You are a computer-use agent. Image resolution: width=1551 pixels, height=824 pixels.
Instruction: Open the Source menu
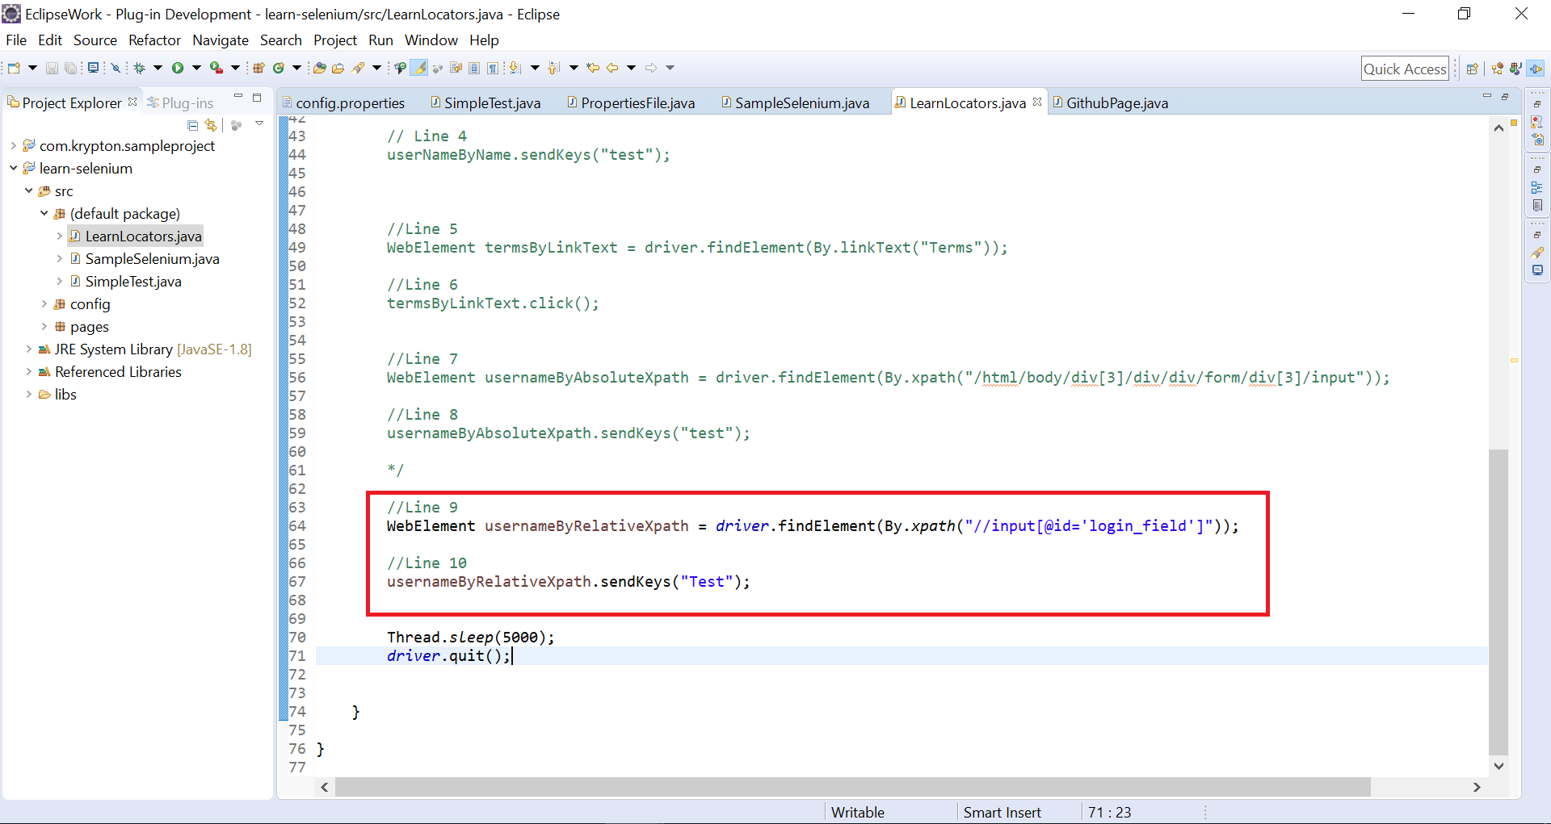pos(95,40)
